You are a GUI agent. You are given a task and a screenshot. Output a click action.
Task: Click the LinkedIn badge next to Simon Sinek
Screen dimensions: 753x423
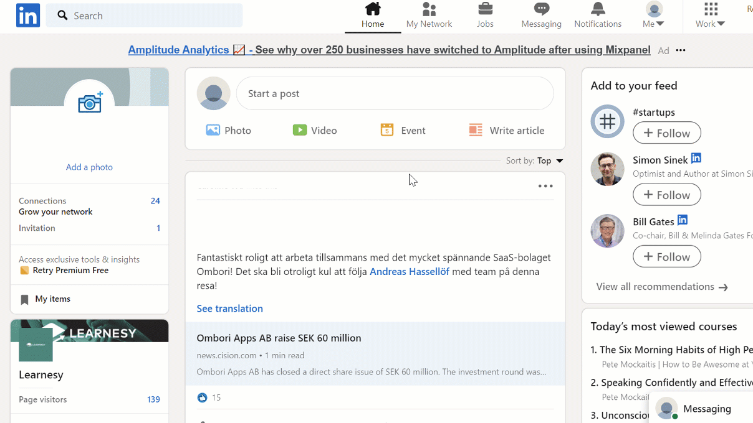click(696, 158)
